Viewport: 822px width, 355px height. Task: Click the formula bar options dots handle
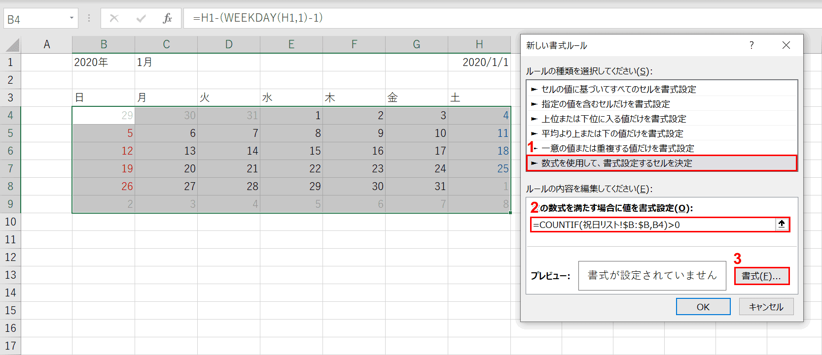[x=89, y=18]
